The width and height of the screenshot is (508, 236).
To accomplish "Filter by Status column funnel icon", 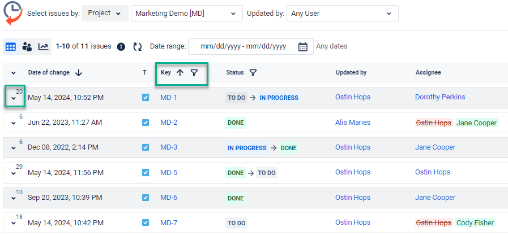I will [253, 72].
